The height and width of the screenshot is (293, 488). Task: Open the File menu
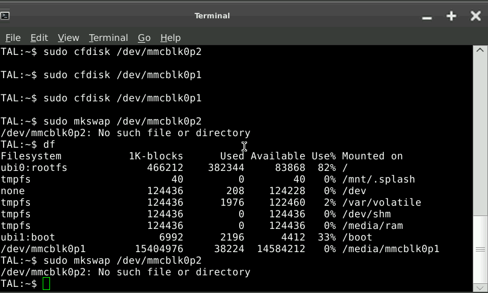(x=13, y=37)
